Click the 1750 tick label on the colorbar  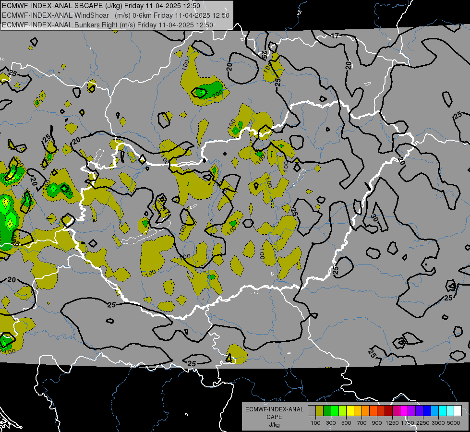[408, 423]
